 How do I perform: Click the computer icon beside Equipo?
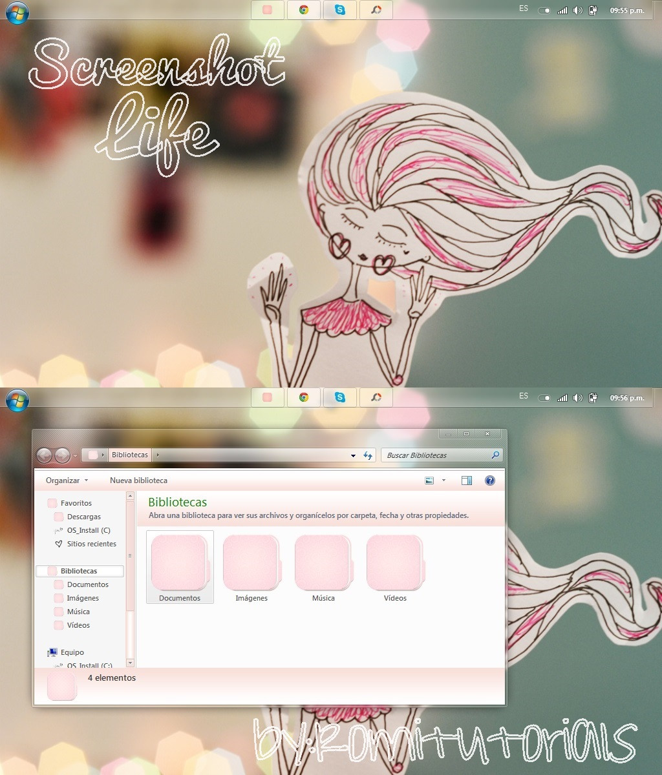click(x=52, y=652)
